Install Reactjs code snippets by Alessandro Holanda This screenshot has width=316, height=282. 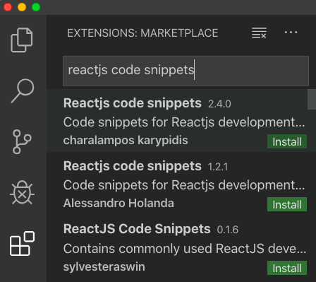[x=287, y=204]
